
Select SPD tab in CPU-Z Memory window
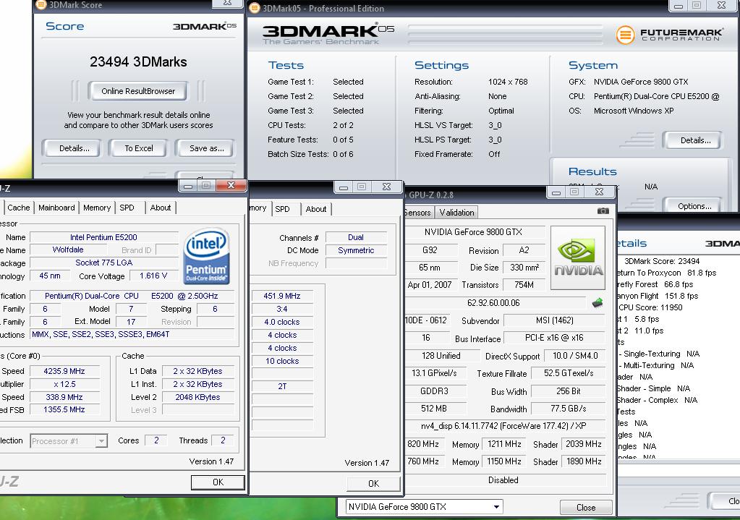pyautogui.click(x=283, y=209)
